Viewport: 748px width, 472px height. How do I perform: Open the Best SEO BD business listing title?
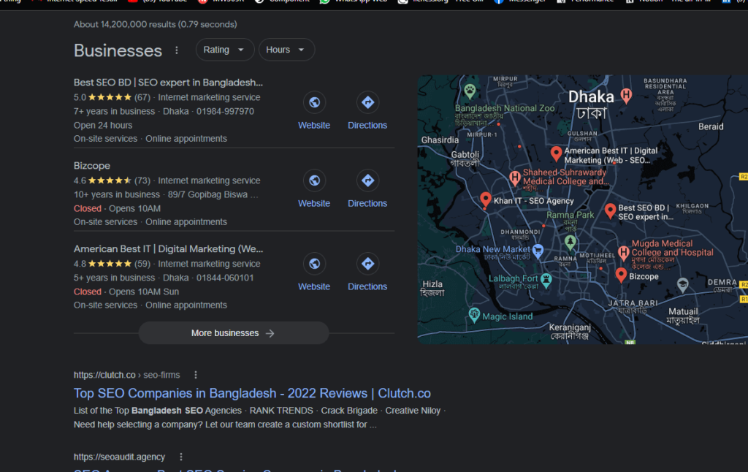click(168, 83)
